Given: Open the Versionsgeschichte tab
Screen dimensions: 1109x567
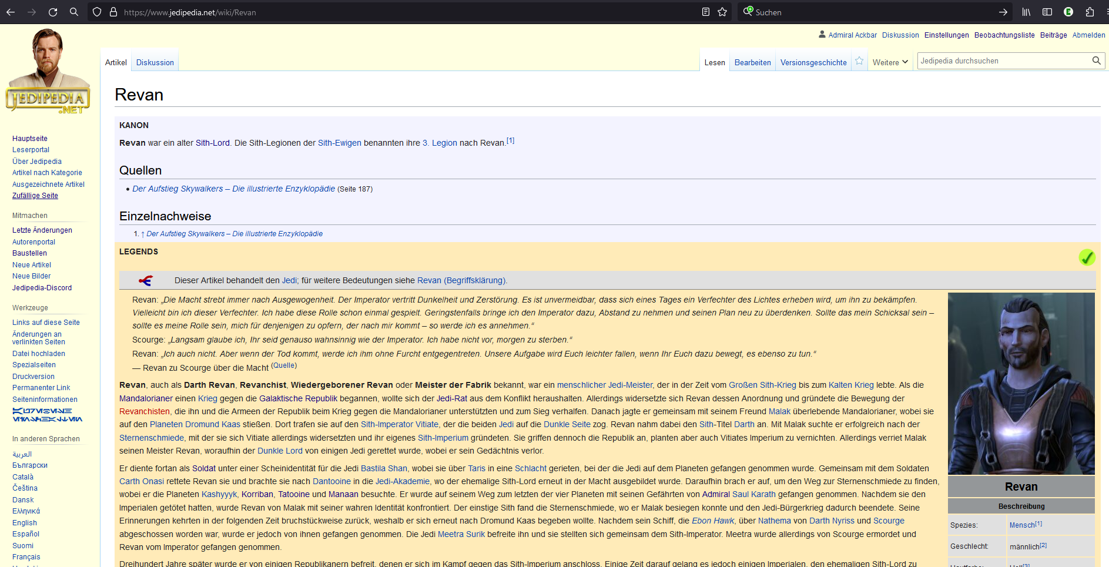Looking at the screenshot, I should pos(813,62).
